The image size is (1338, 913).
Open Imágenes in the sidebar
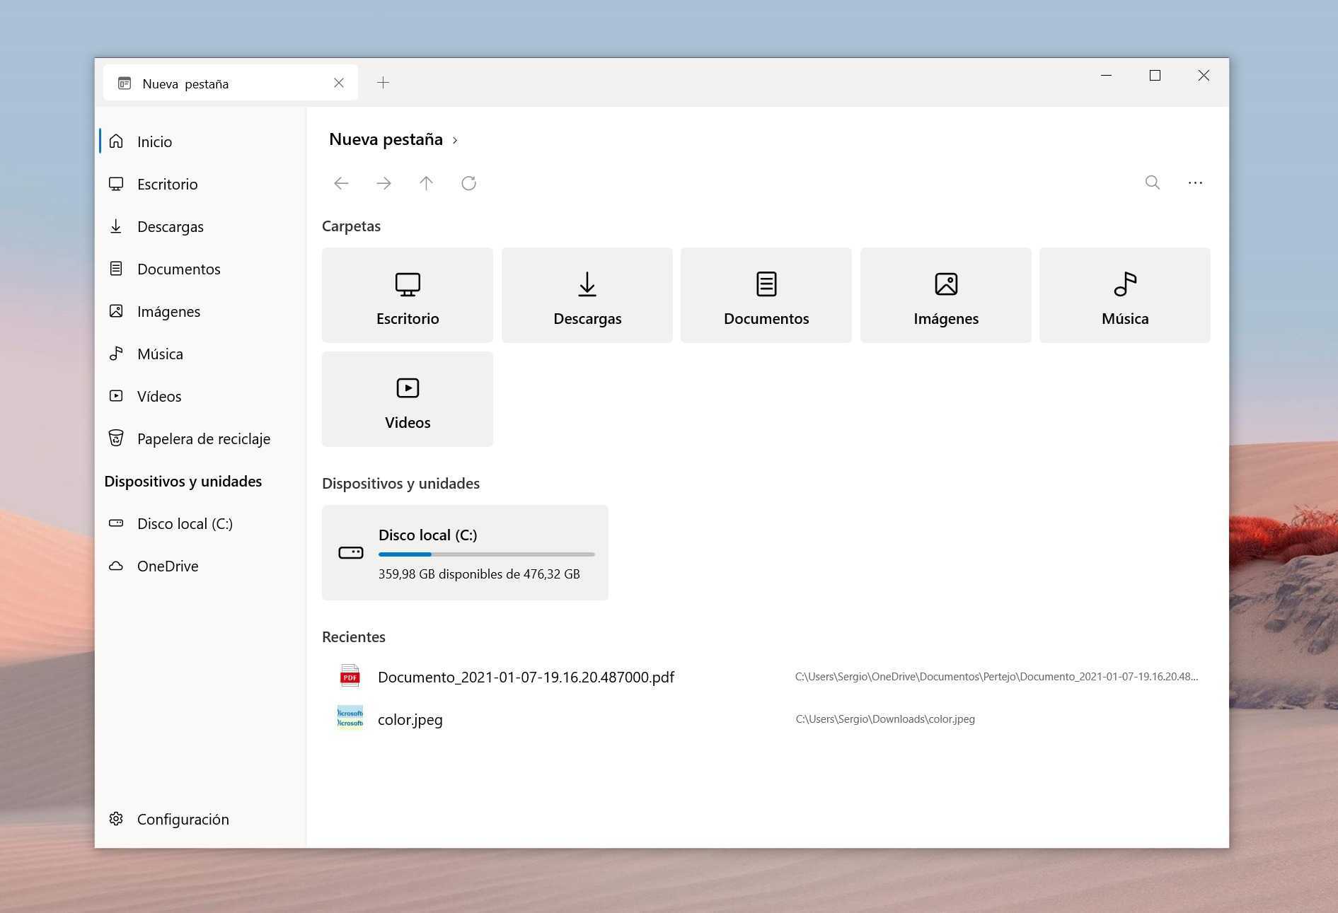(201, 311)
